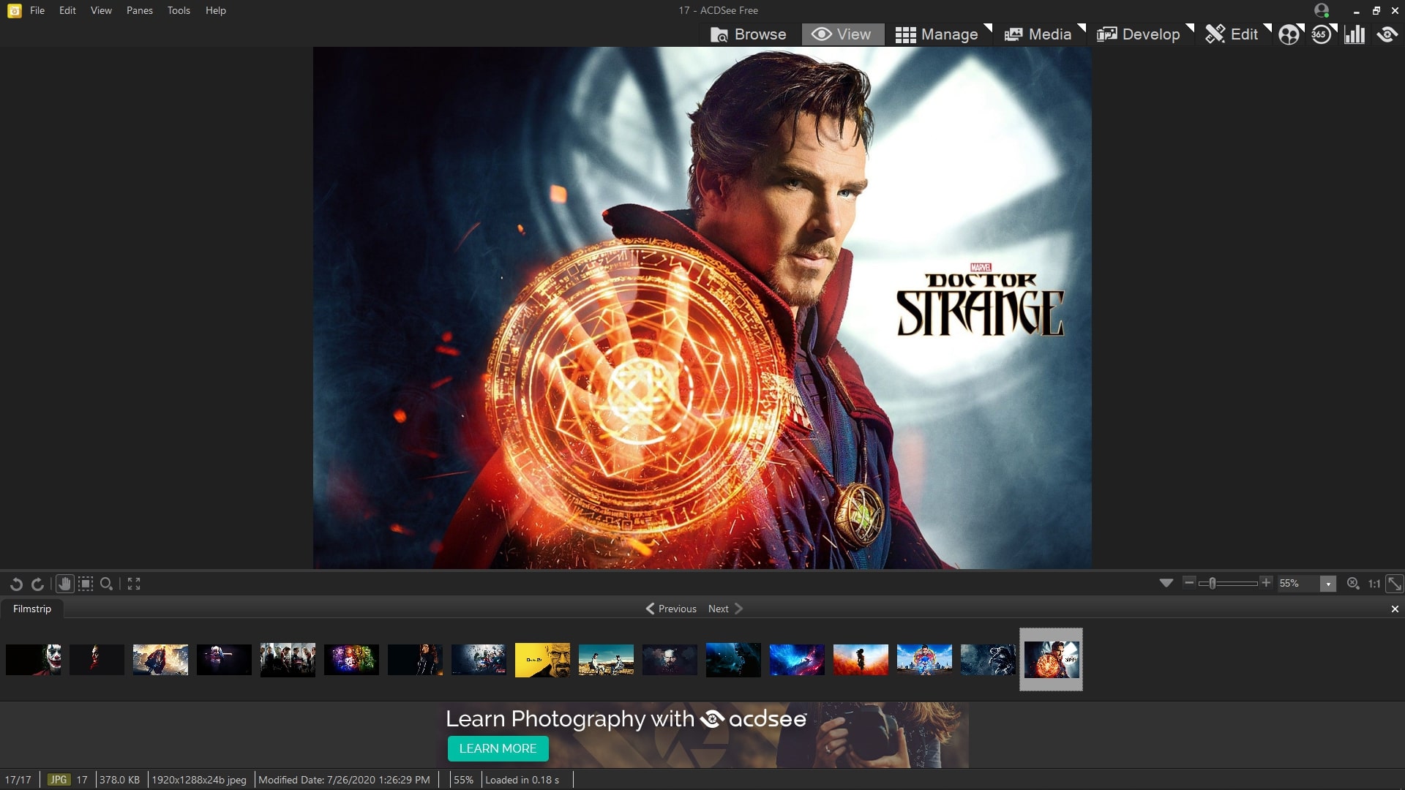Select the second filmstrip thumbnail with red figure
The height and width of the screenshot is (790, 1405).
pos(97,660)
